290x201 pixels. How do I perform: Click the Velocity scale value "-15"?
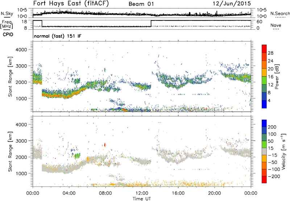click(x=272, y=155)
